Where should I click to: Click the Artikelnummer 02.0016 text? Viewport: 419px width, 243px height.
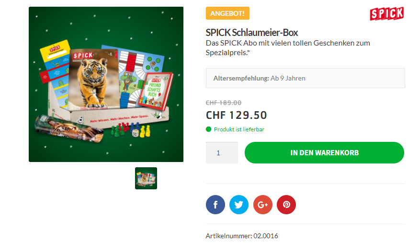coord(242,236)
